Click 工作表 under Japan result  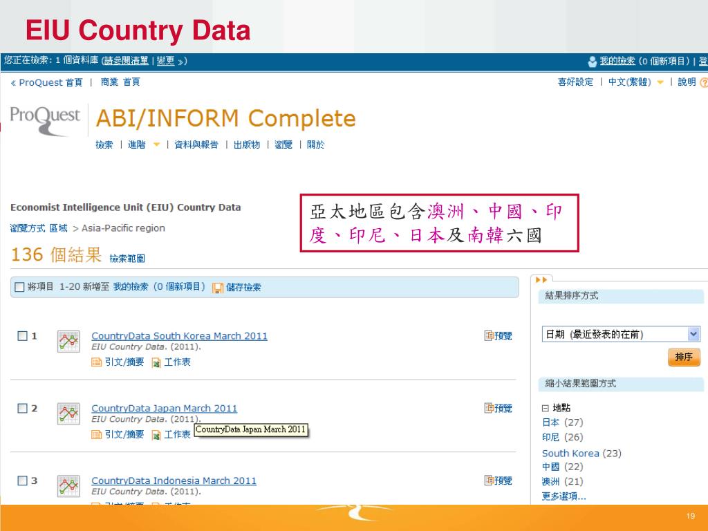(177, 434)
